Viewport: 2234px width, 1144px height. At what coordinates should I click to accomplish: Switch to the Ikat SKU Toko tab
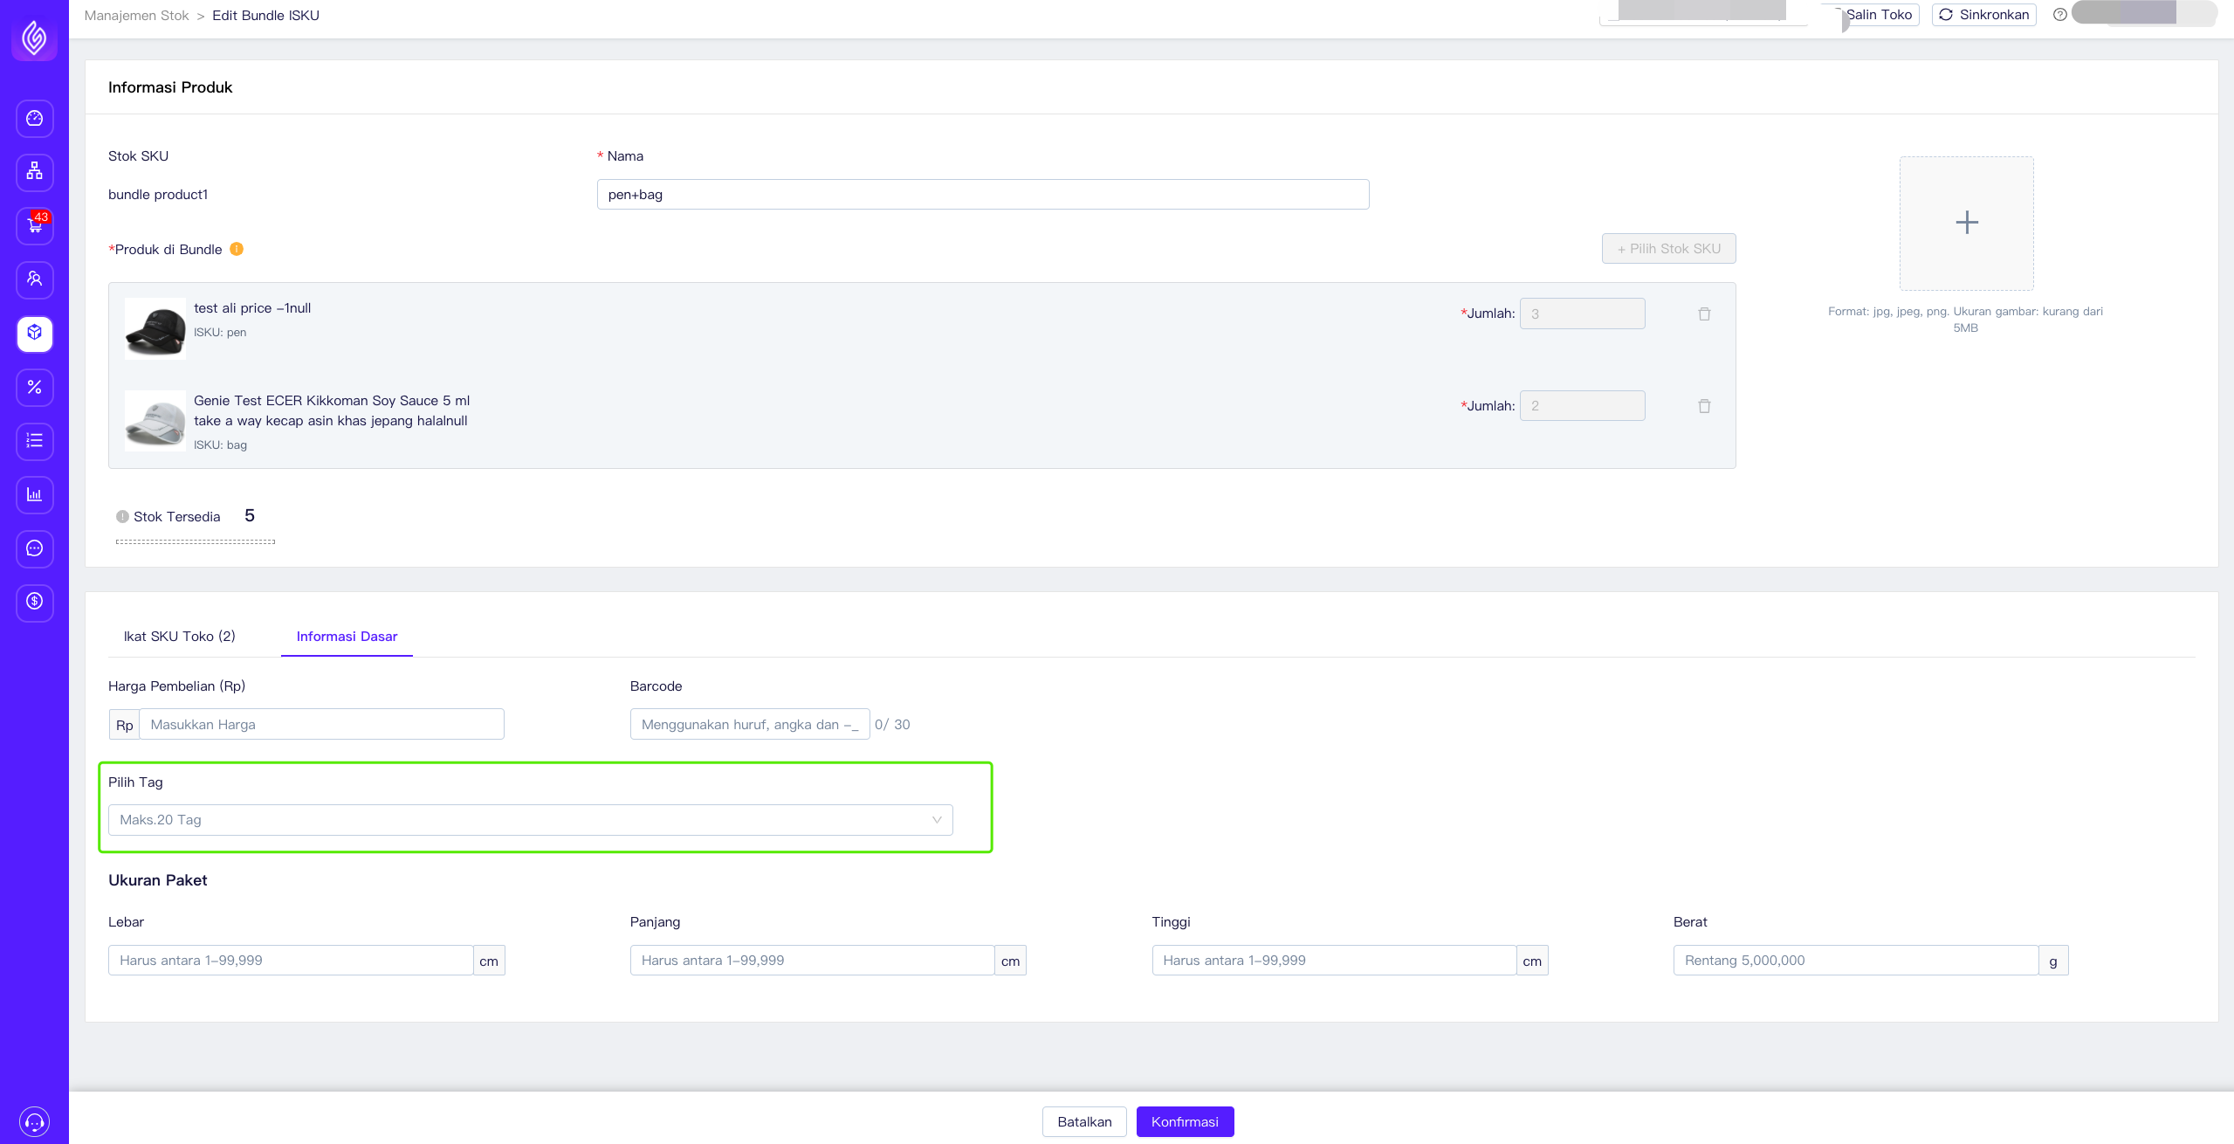(x=180, y=637)
